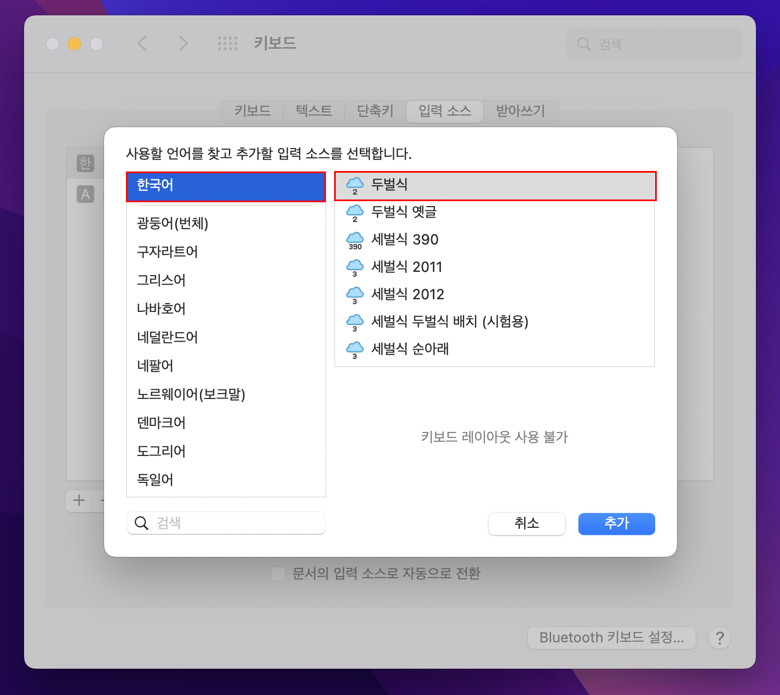Click the cloud icon next to 세벌식 2011
The width and height of the screenshot is (780, 695).
click(355, 267)
